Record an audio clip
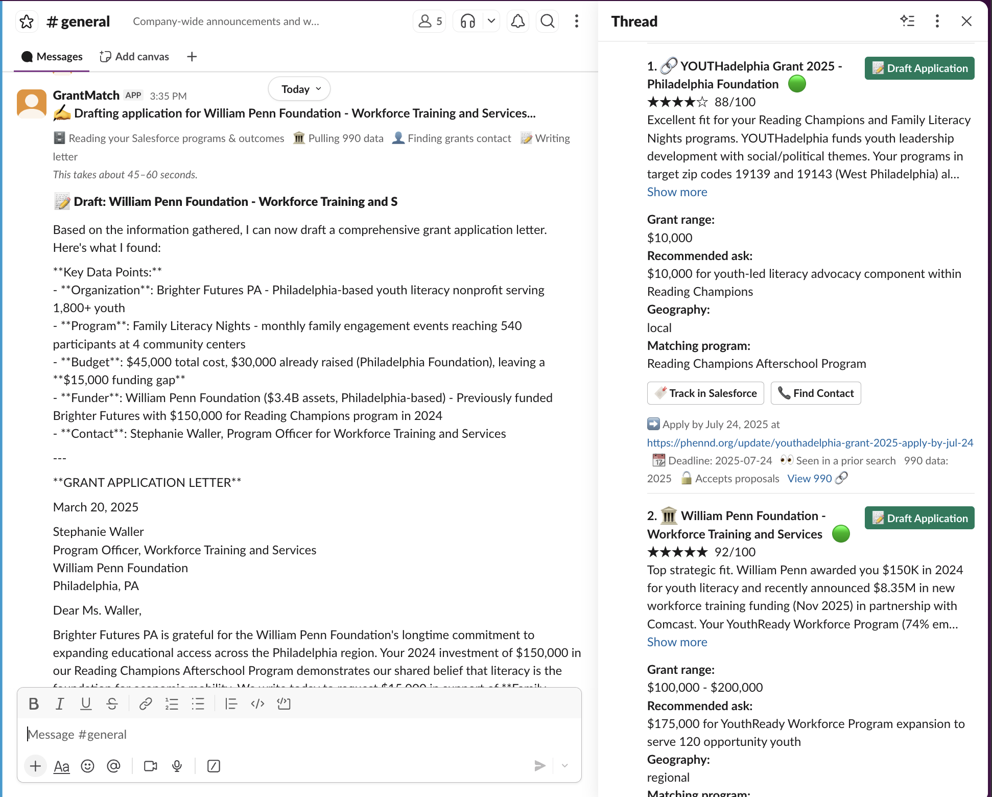This screenshot has width=992, height=797. [x=177, y=766]
